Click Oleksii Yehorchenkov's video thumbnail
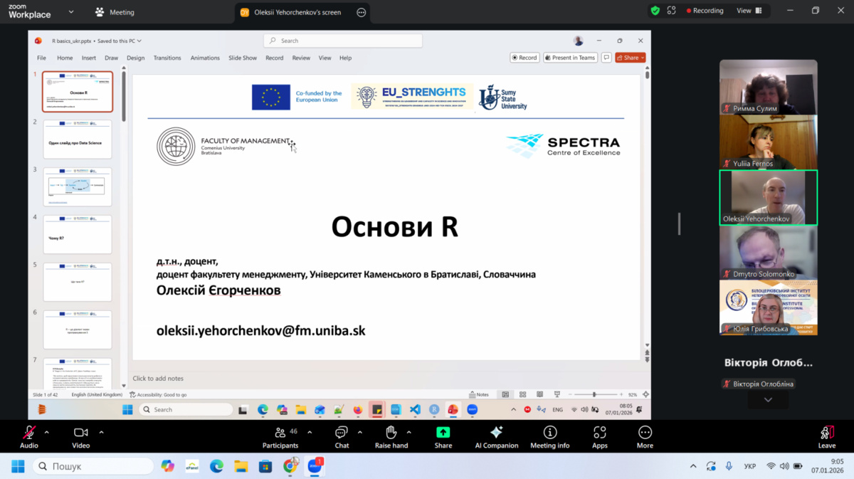 point(768,197)
